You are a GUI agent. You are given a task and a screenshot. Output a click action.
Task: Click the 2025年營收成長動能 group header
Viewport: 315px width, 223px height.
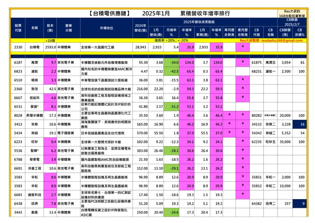click(199, 22)
